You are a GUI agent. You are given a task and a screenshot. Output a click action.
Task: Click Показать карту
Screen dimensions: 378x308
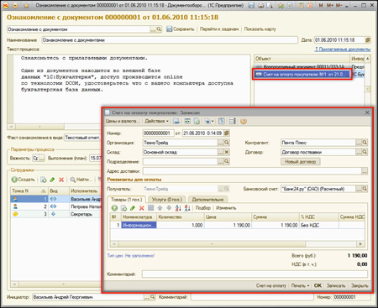point(260,29)
